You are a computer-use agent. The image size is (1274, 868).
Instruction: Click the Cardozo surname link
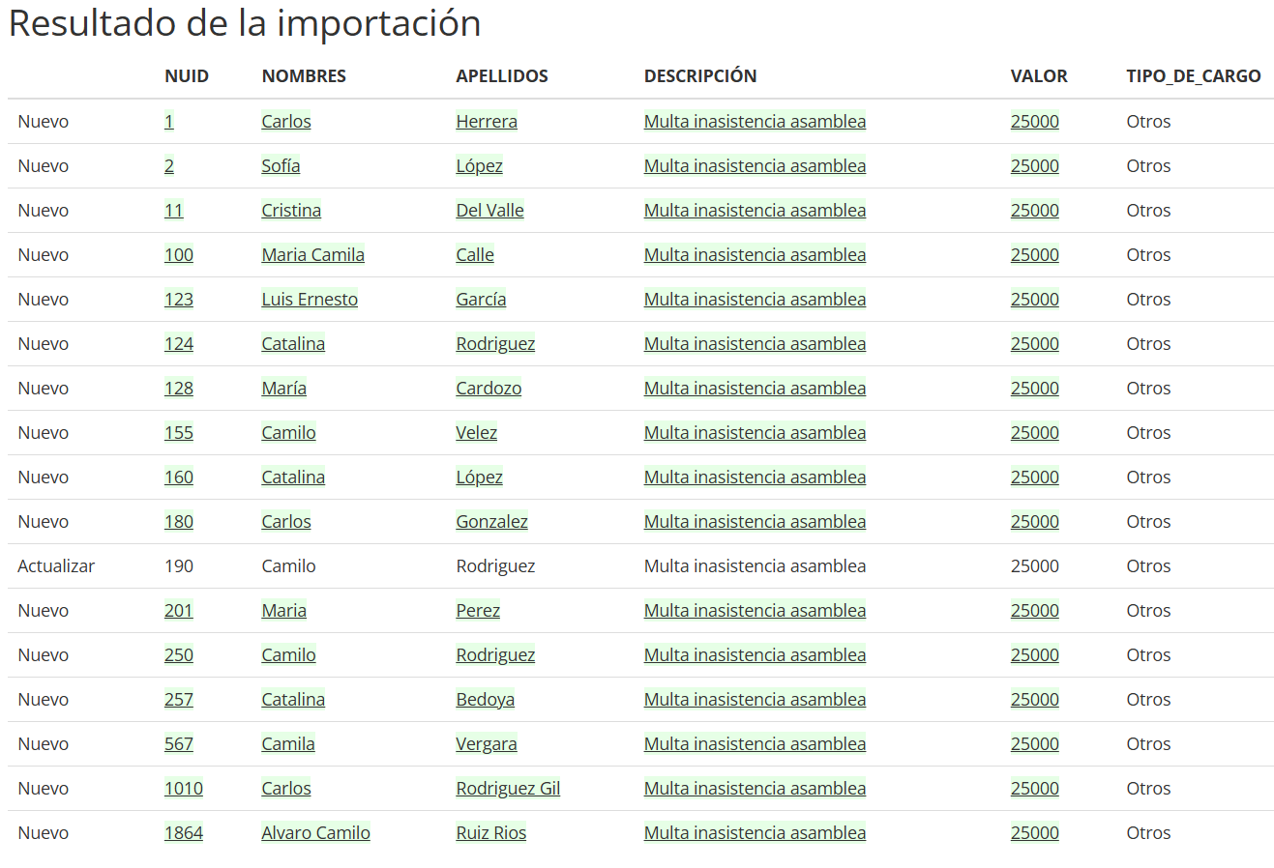pyautogui.click(x=489, y=389)
